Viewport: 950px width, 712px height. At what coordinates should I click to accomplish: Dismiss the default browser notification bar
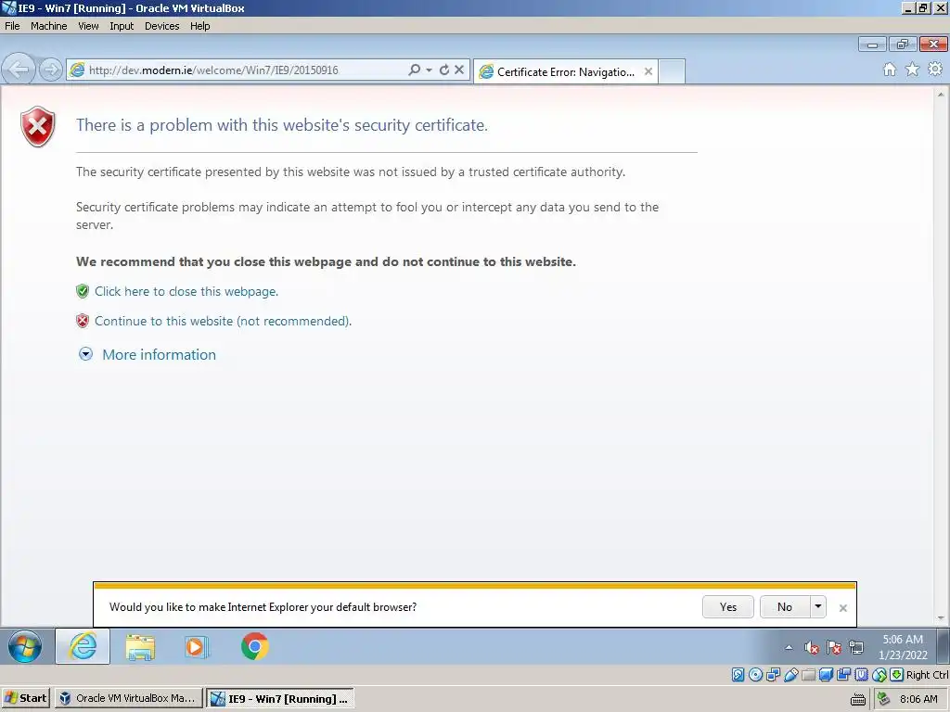coord(842,608)
